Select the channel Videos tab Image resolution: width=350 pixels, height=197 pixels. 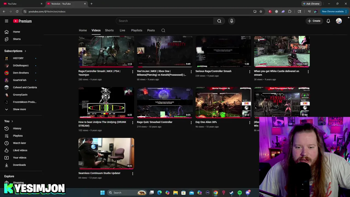(96, 30)
